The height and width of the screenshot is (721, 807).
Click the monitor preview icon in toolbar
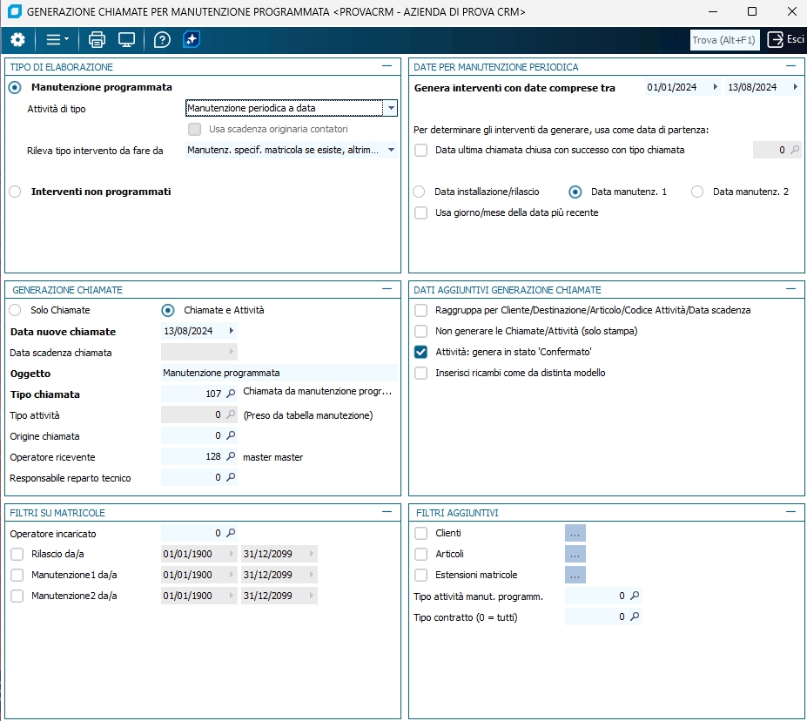[x=127, y=40]
